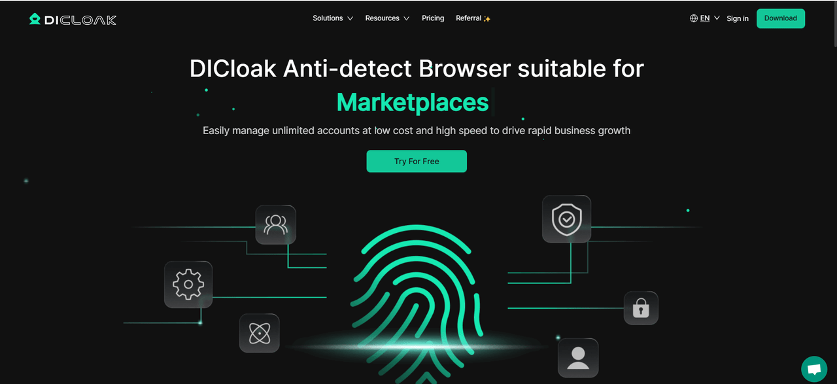Open the live chat bubble
837x384 pixels.
click(x=814, y=369)
